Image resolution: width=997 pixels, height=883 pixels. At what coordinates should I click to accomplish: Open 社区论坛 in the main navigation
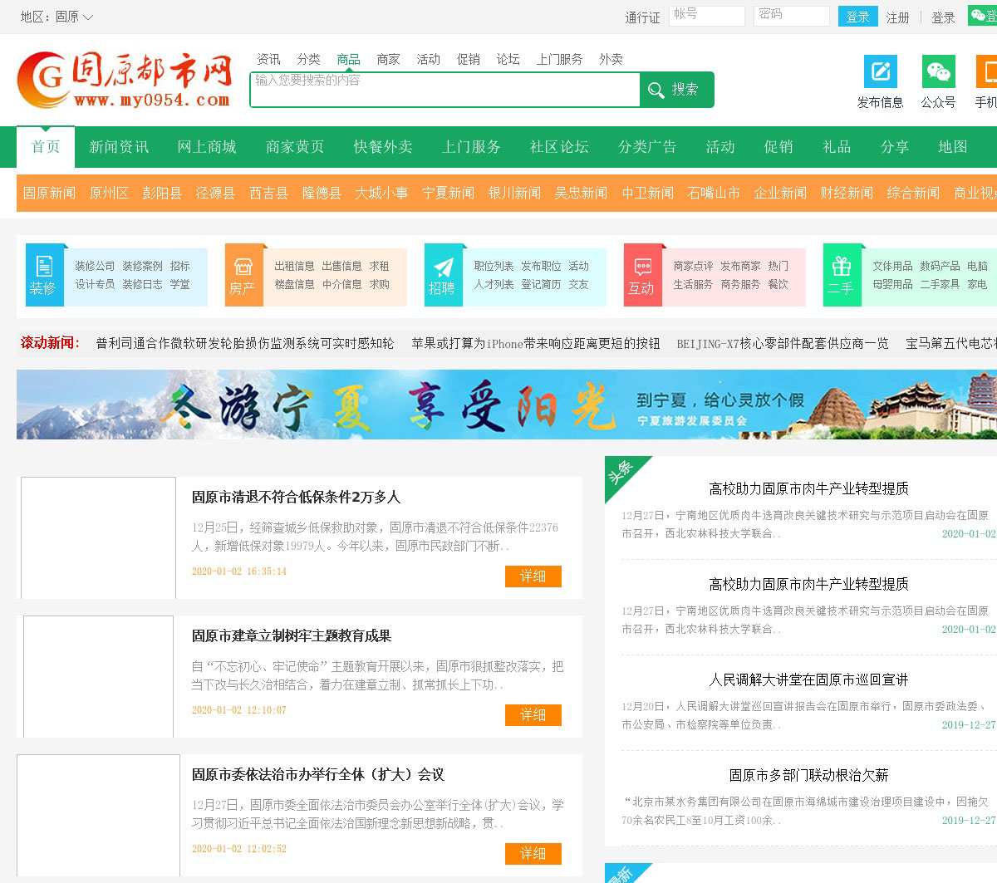click(x=559, y=147)
